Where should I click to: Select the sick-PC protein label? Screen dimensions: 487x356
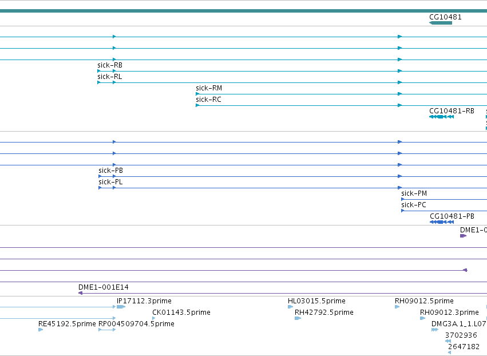414,205
